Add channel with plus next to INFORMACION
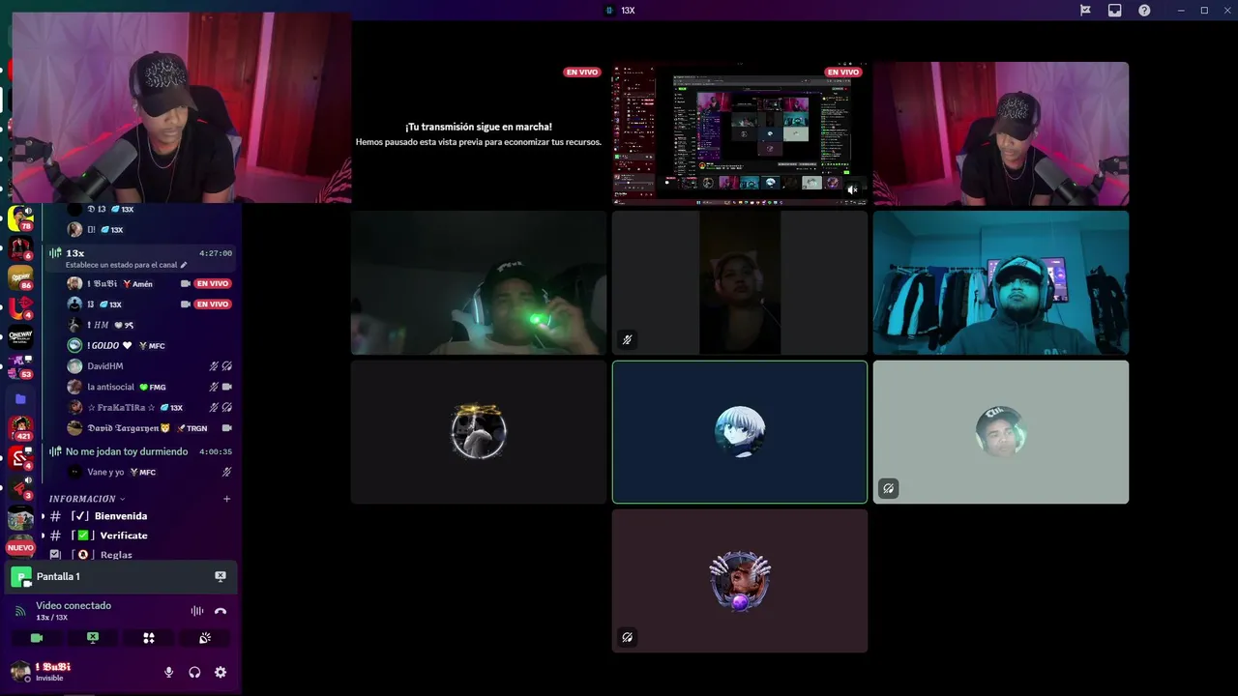Image resolution: width=1238 pixels, height=696 pixels. tap(227, 499)
